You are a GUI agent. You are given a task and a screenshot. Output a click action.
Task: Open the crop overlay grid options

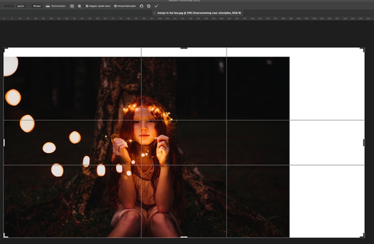(72, 6)
